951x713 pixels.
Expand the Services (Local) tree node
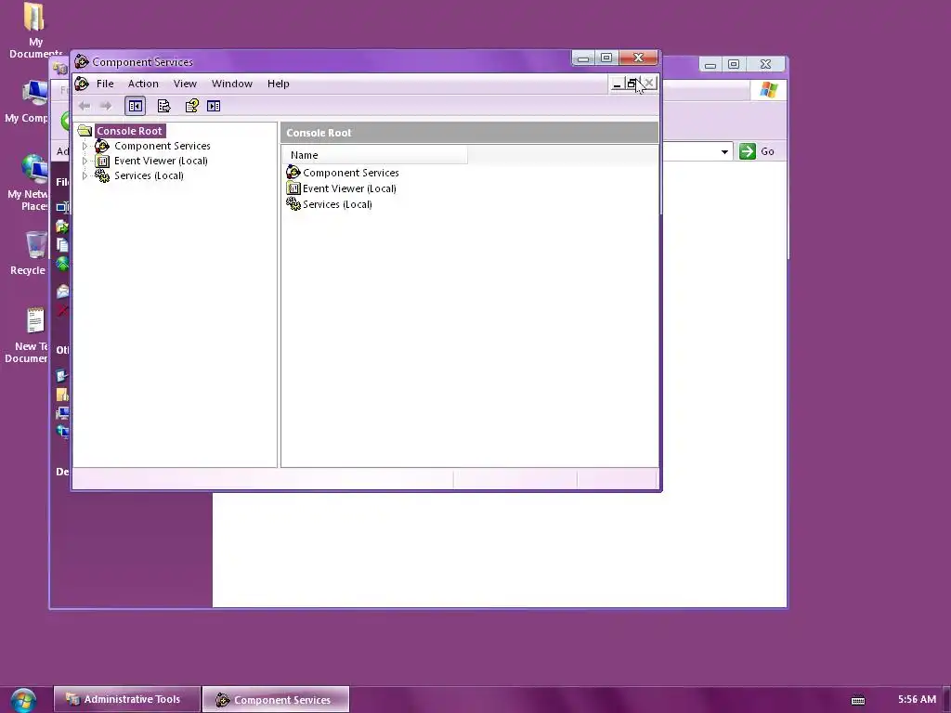pos(85,175)
